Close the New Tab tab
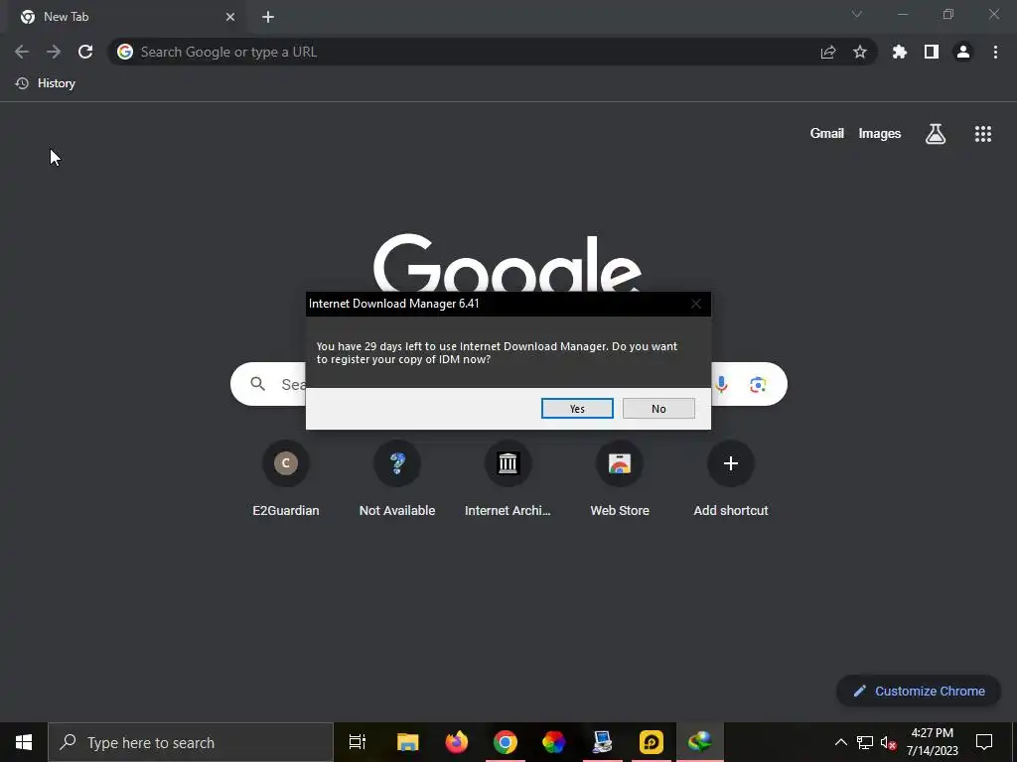The image size is (1017, 762). click(x=230, y=17)
